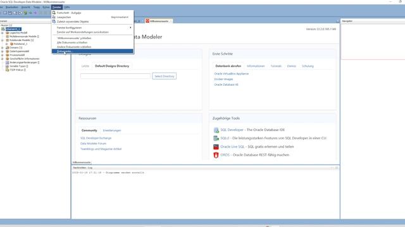Click the bottom Willkommensseite tab
This screenshot has height=227, width=405.
pos(82,163)
